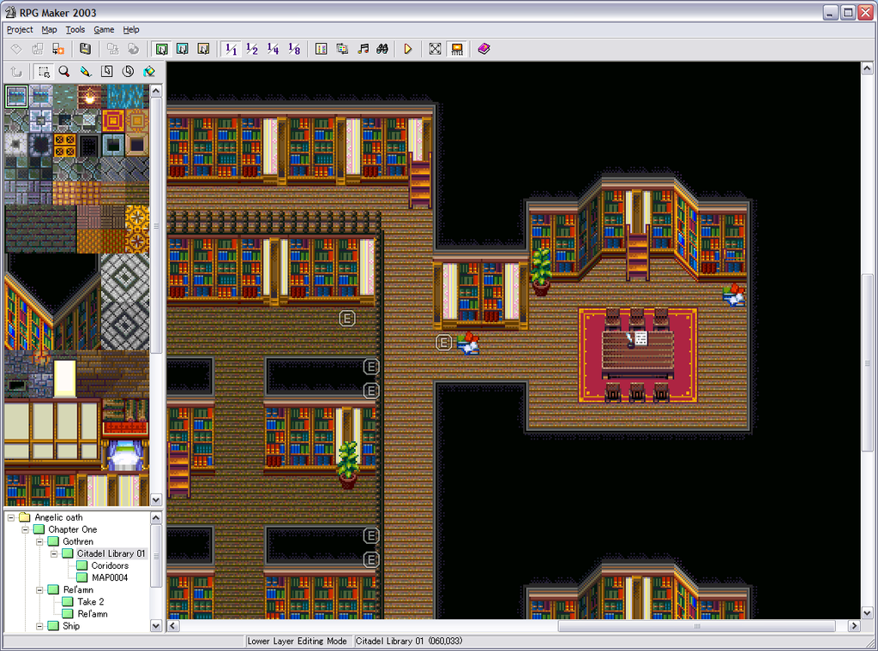Choose the Zoom magnifier tool

pyautogui.click(x=64, y=72)
